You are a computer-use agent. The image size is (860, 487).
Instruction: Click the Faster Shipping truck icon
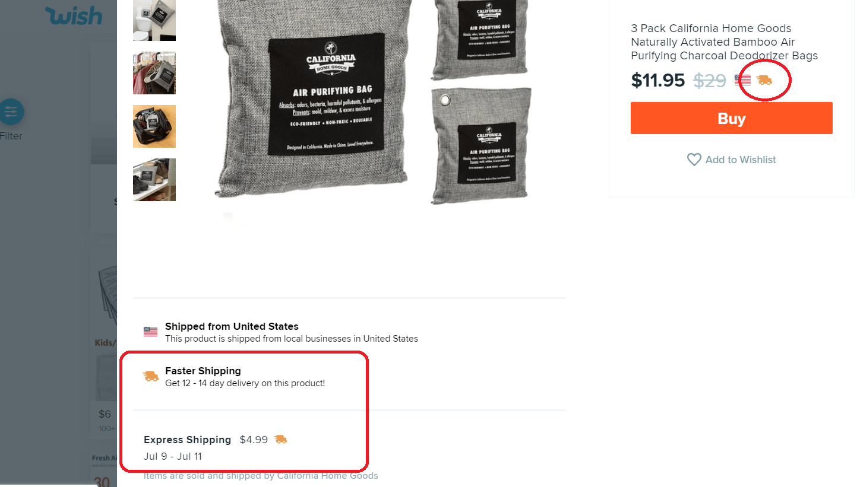click(151, 376)
